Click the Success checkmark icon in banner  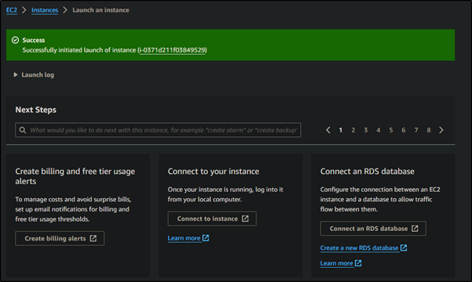[x=16, y=40]
